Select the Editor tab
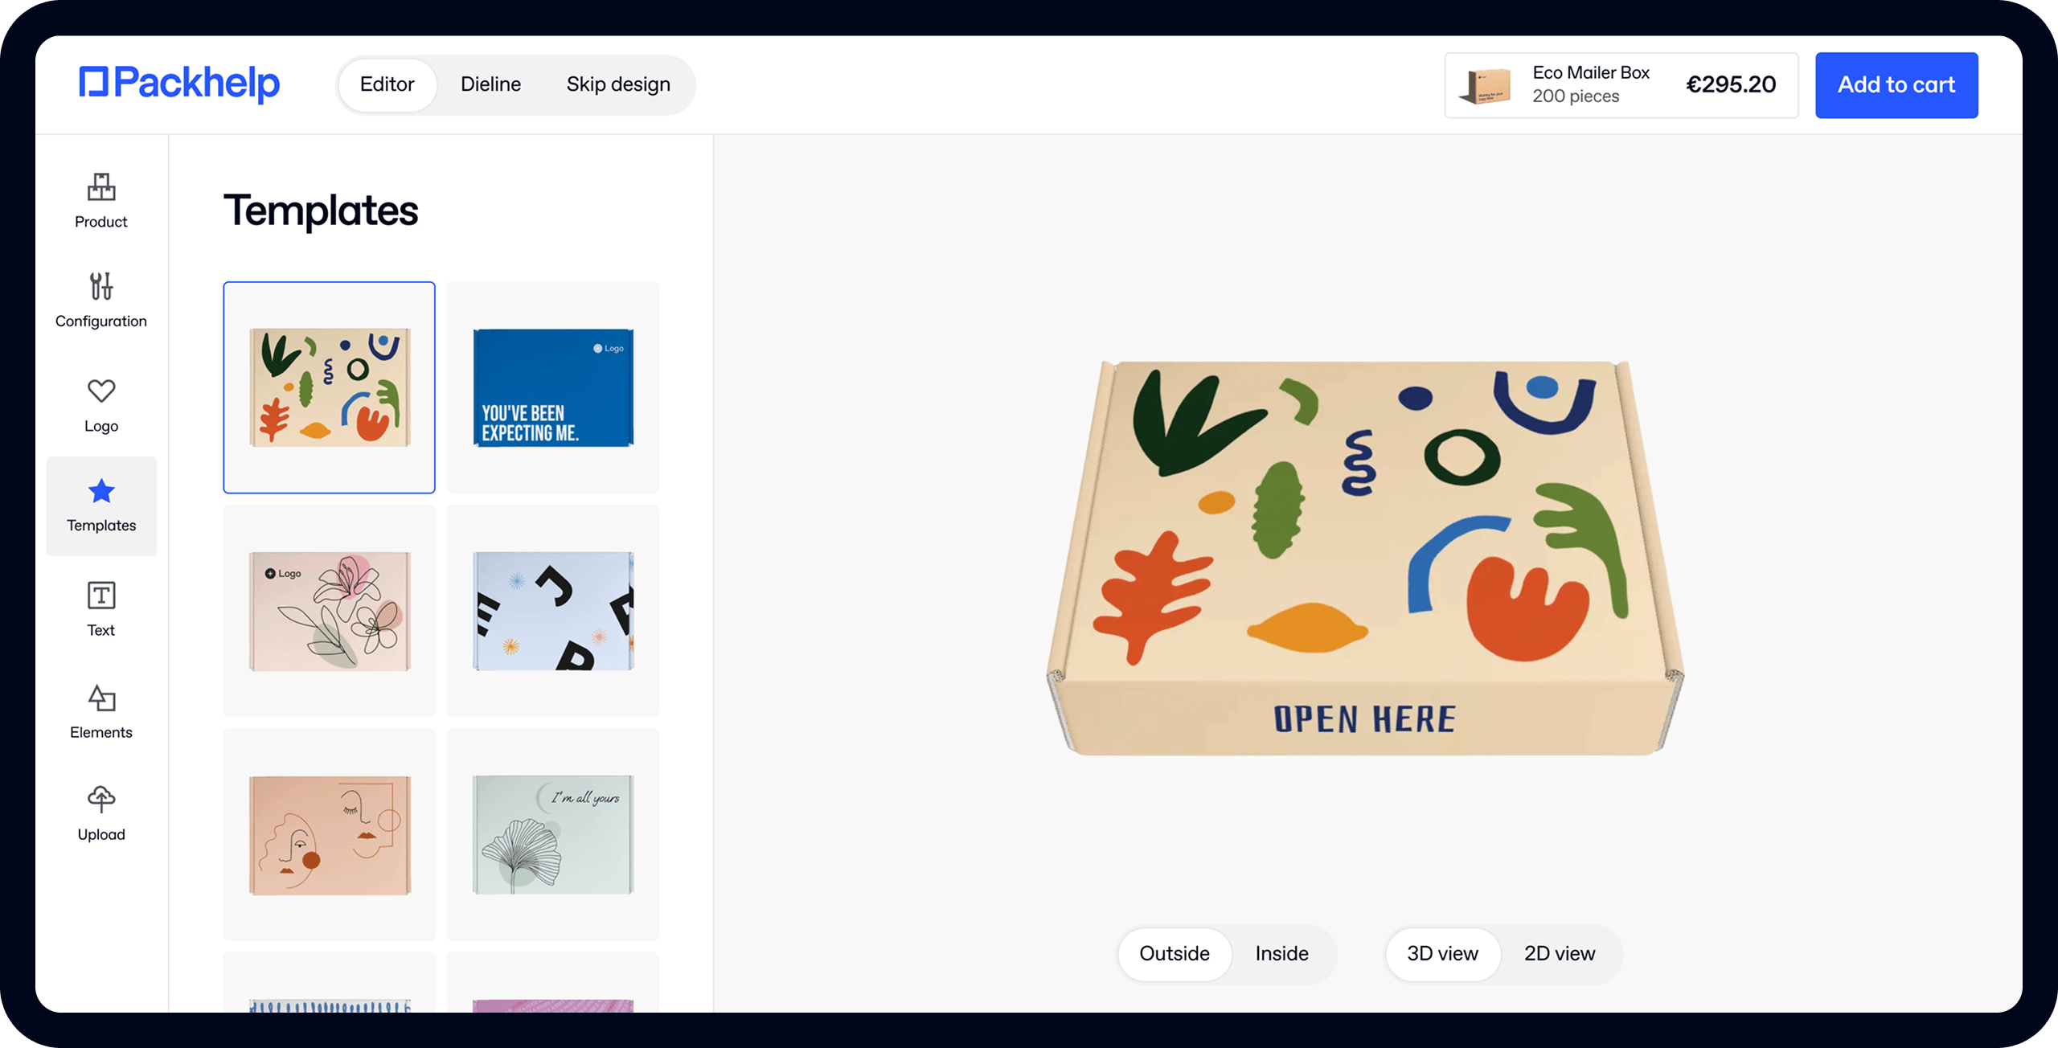This screenshot has width=2058, height=1048. tap(387, 84)
